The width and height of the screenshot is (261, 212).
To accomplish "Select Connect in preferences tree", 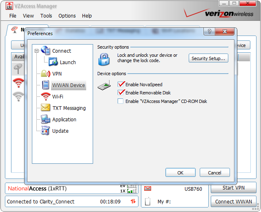I will [x=62, y=51].
